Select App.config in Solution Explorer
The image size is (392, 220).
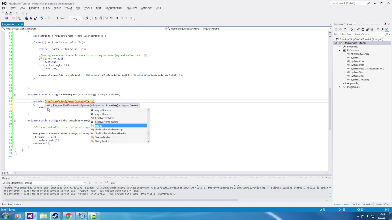353,83
